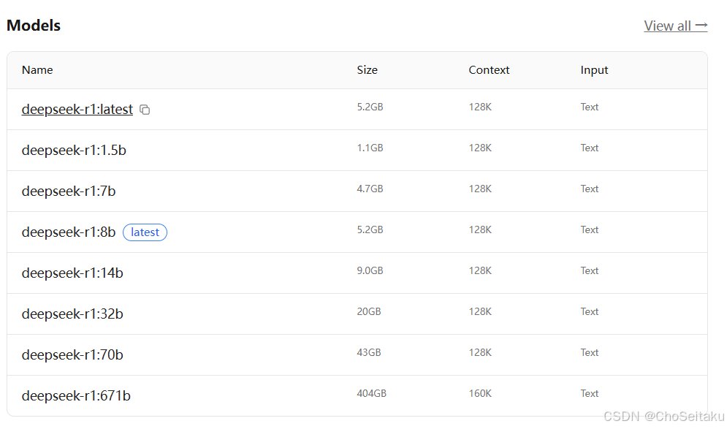
Task: Select the Text input in deepseek-r1:7b row
Action: point(590,189)
